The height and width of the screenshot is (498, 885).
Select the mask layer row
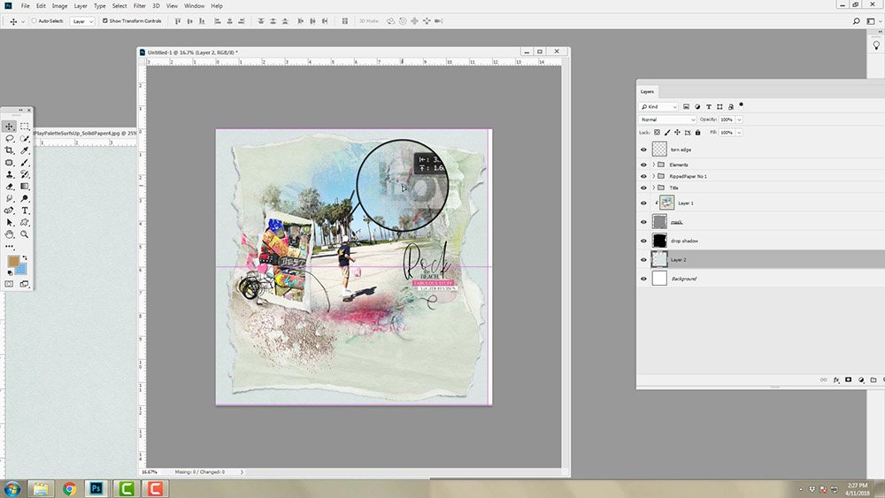[x=761, y=222]
